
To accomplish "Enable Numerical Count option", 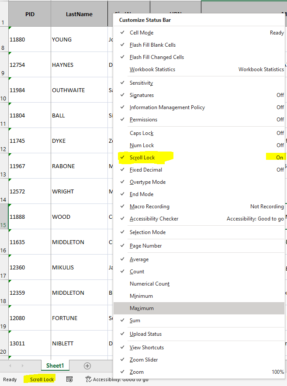I will (x=199, y=284).
